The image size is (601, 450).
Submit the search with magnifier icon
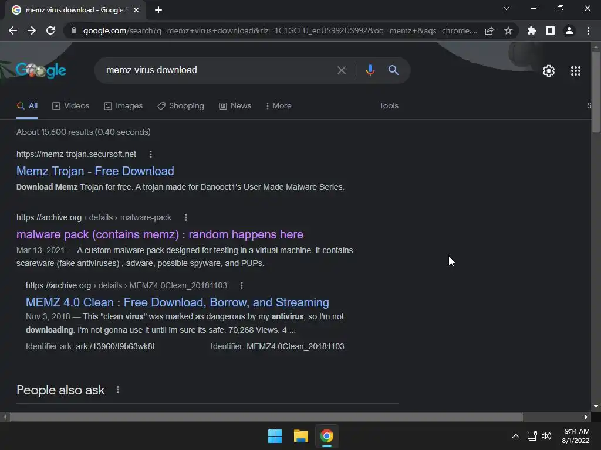click(x=393, y=70)
